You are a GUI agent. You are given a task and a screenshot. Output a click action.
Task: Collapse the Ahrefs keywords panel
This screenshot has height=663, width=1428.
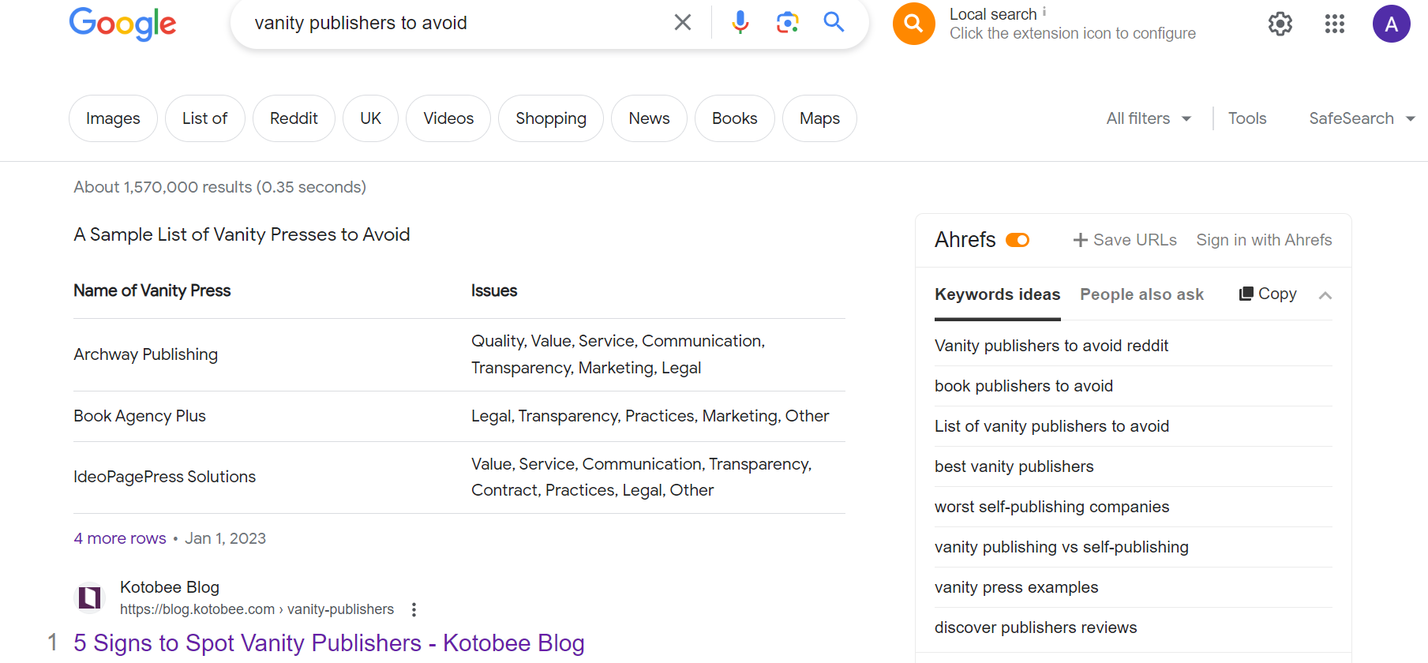[1325, 295]
